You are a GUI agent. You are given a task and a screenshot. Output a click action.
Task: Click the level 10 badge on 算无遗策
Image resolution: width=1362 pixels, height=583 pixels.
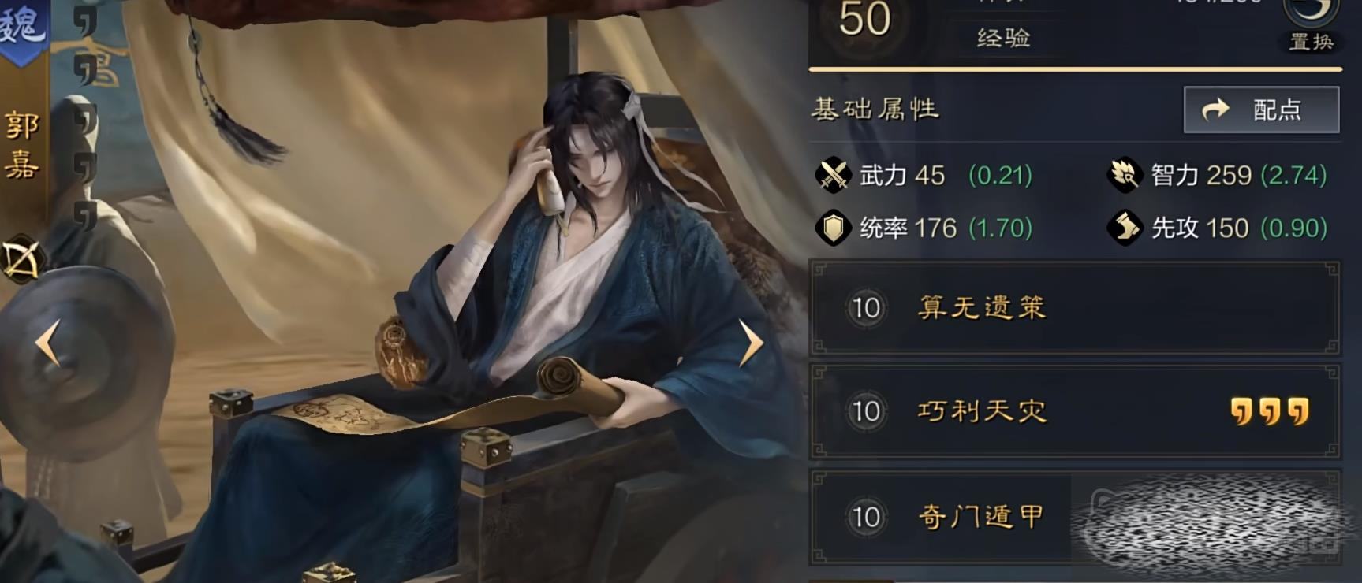pos(866,308)
